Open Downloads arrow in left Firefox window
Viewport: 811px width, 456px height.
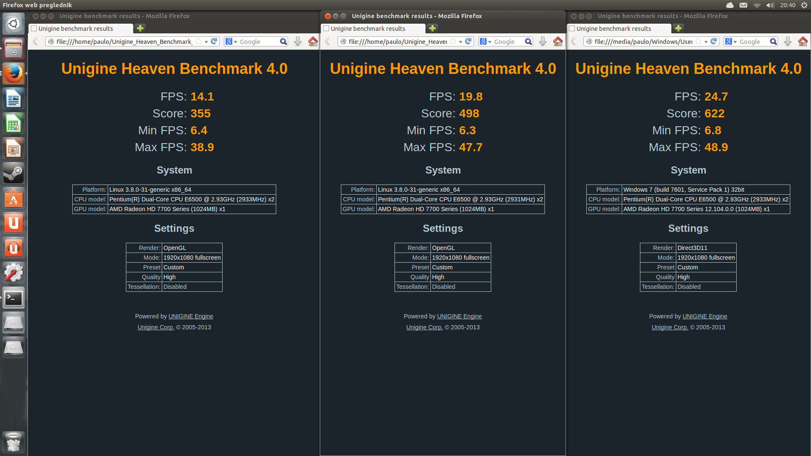point(298,41)
